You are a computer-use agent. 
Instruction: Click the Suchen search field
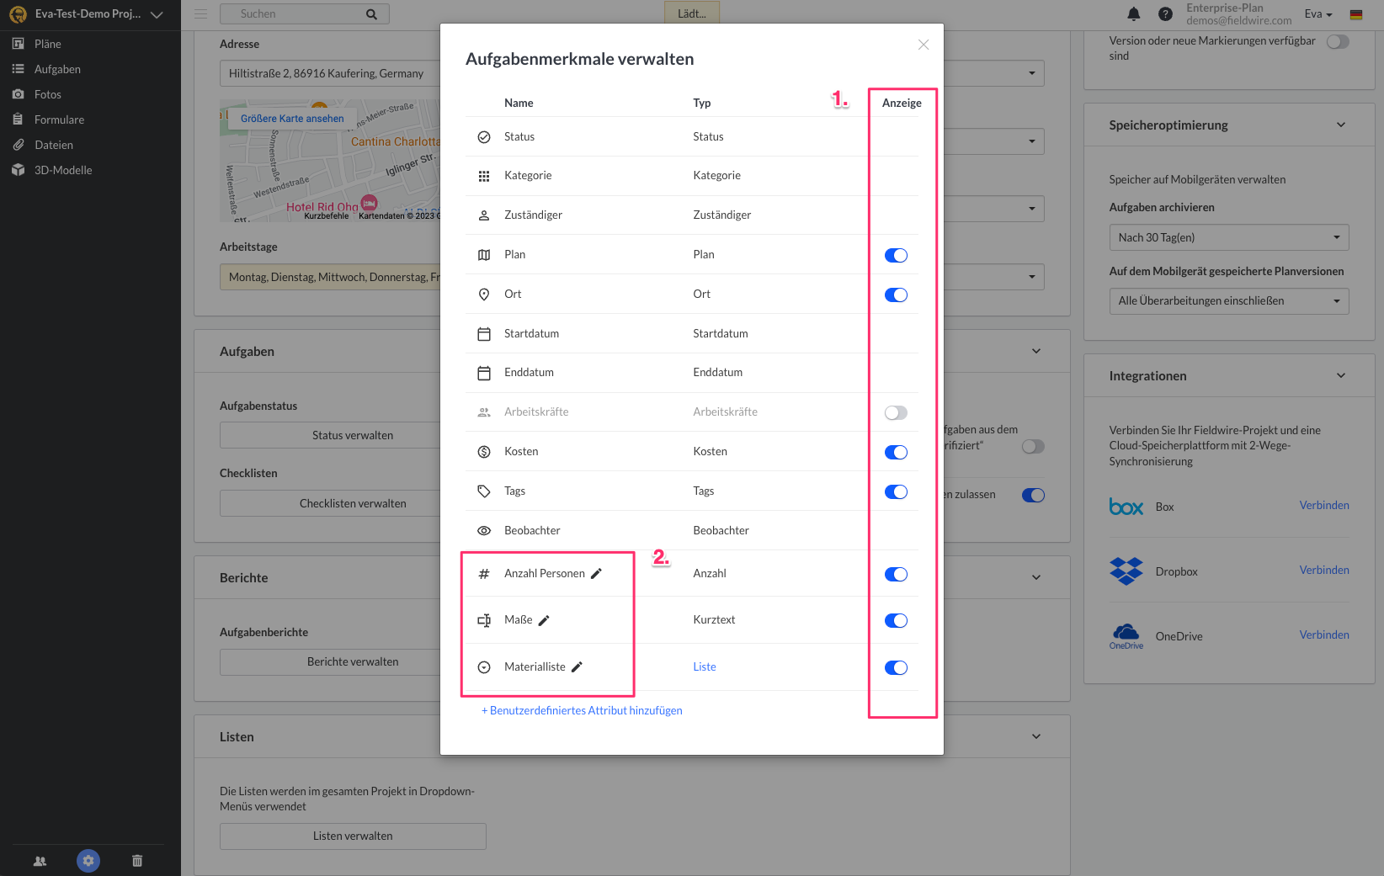[295, 13]
